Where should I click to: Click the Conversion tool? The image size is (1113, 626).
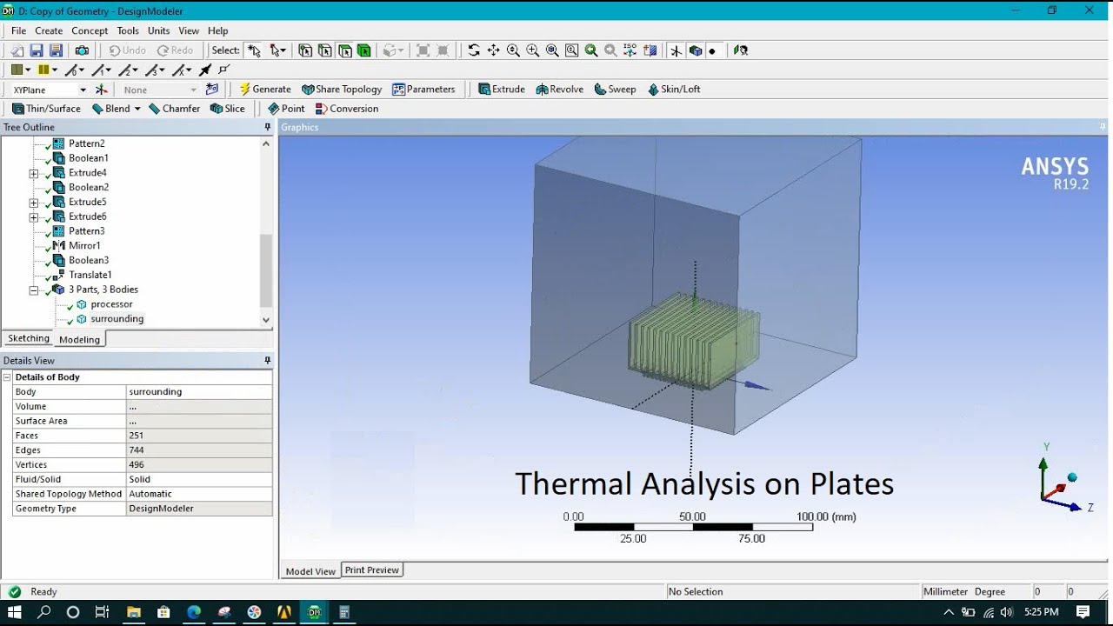[x=347, y=109]
